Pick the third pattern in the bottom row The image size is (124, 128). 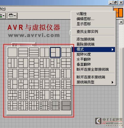(x=34, y=106)
